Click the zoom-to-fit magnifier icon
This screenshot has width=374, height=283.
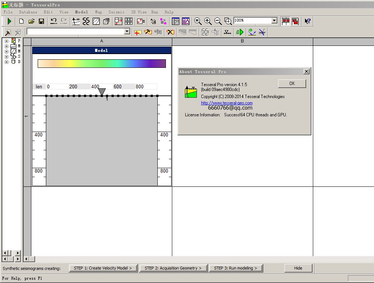198,22
